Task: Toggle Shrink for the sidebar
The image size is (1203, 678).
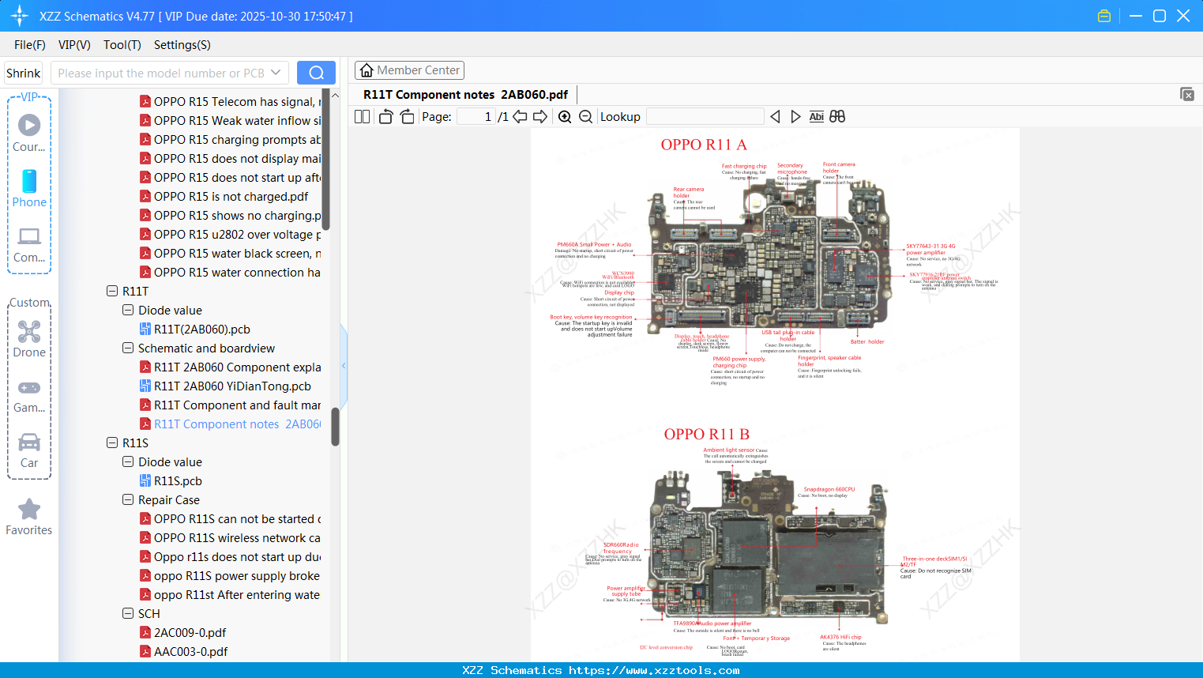Action: pyautogui.click(x=23, y=72)
